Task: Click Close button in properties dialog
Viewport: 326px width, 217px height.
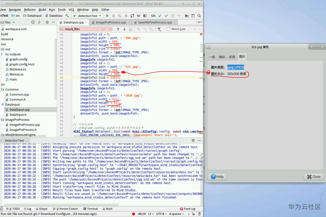Action: coord(313,177)
